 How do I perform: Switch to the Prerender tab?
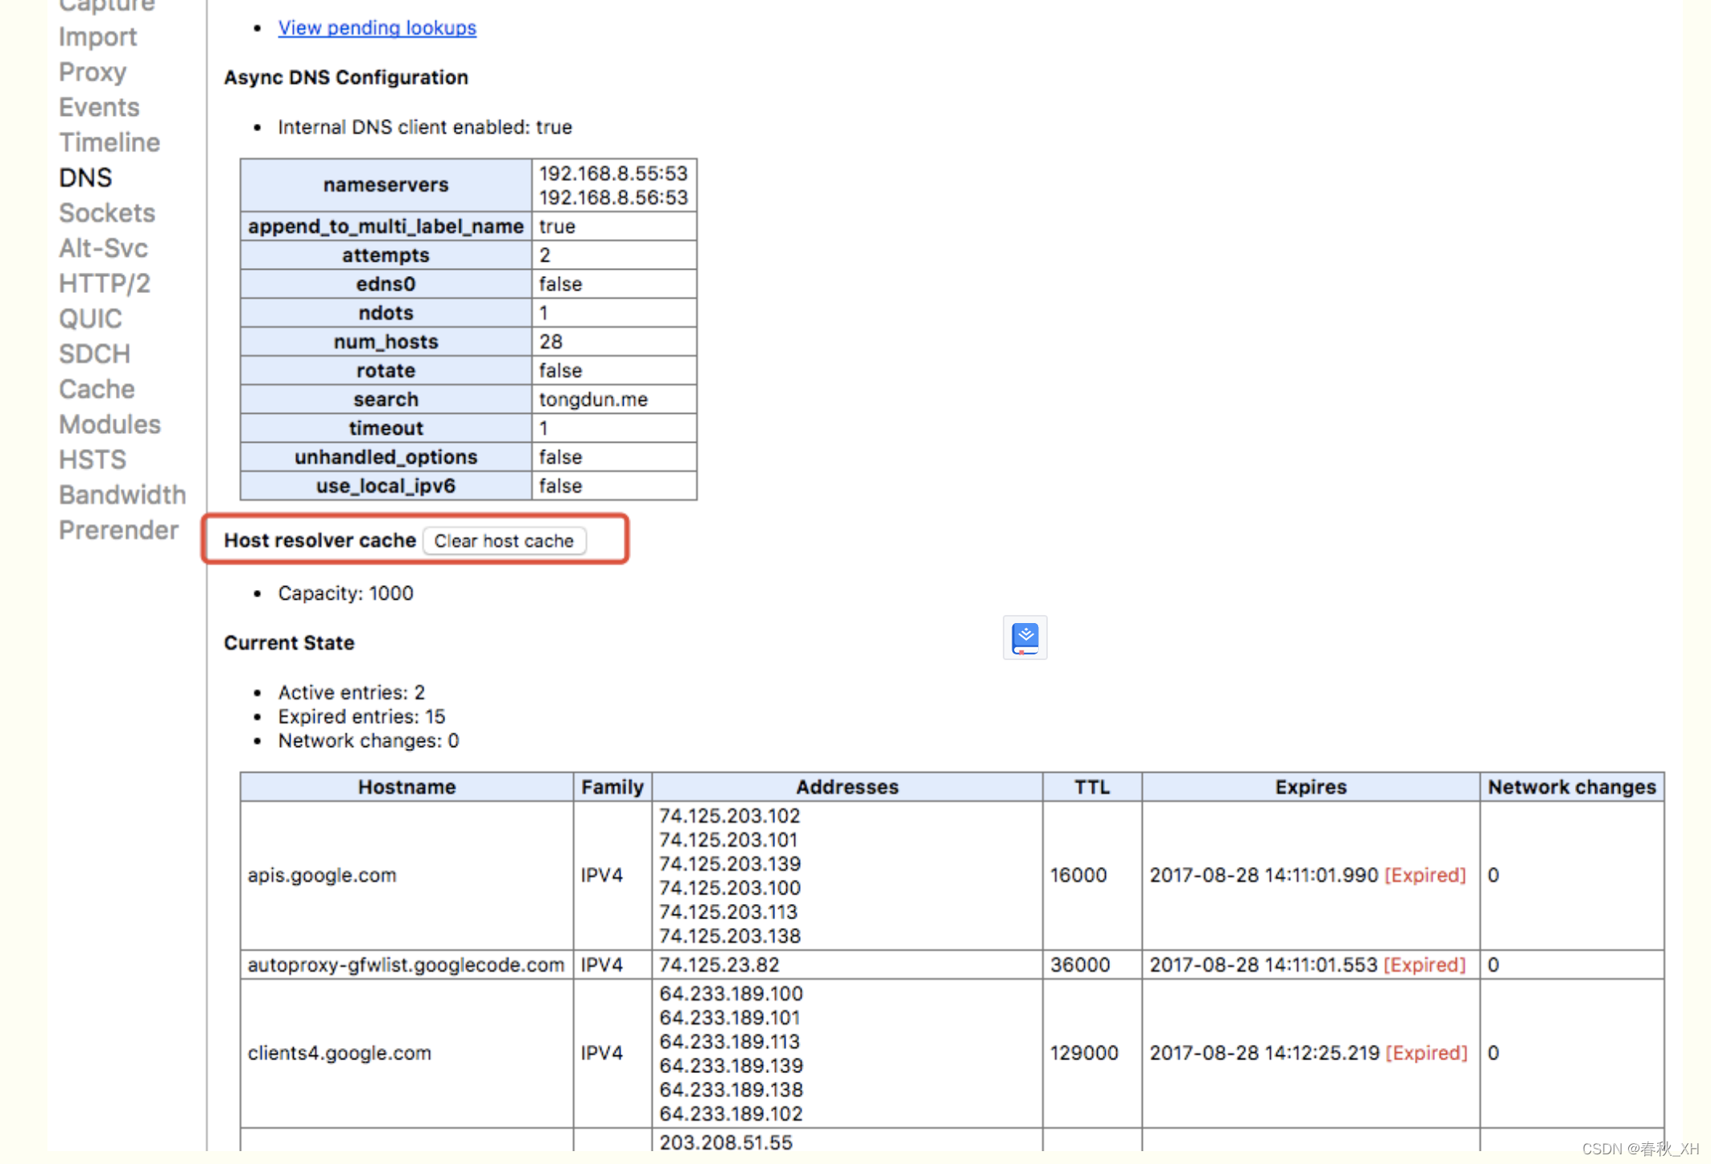118,530
